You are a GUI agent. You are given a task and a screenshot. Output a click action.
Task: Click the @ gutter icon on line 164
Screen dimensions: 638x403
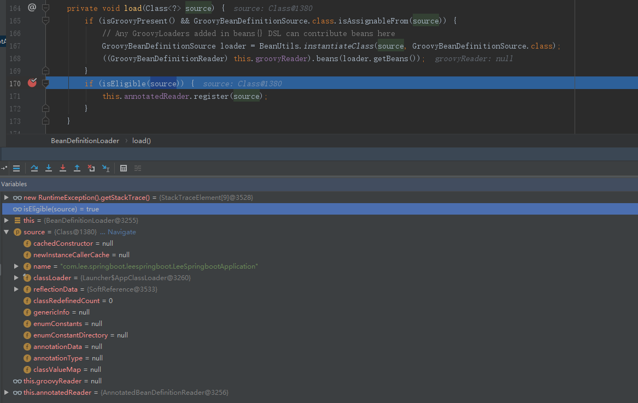32,8
